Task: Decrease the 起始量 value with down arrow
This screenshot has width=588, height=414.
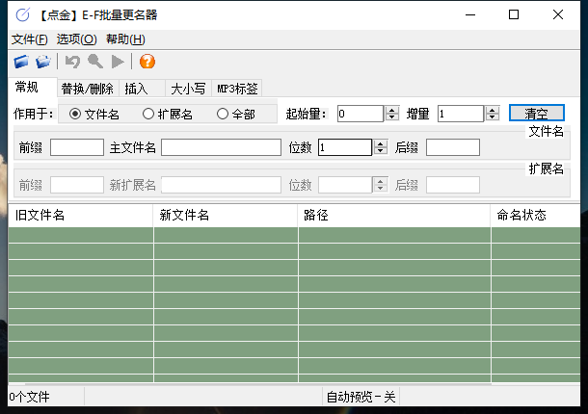Action: click(392, 117)
